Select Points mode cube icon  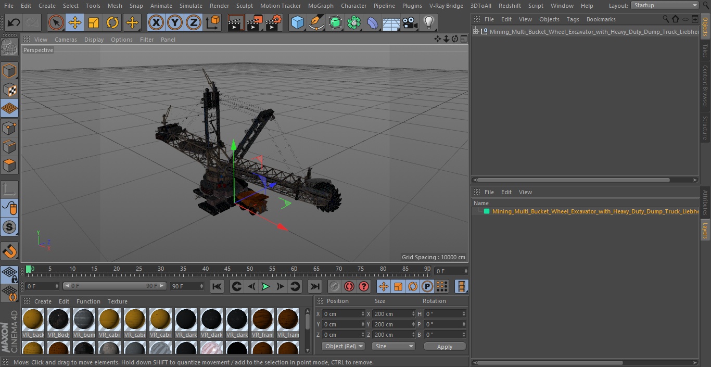pos(9,128)
